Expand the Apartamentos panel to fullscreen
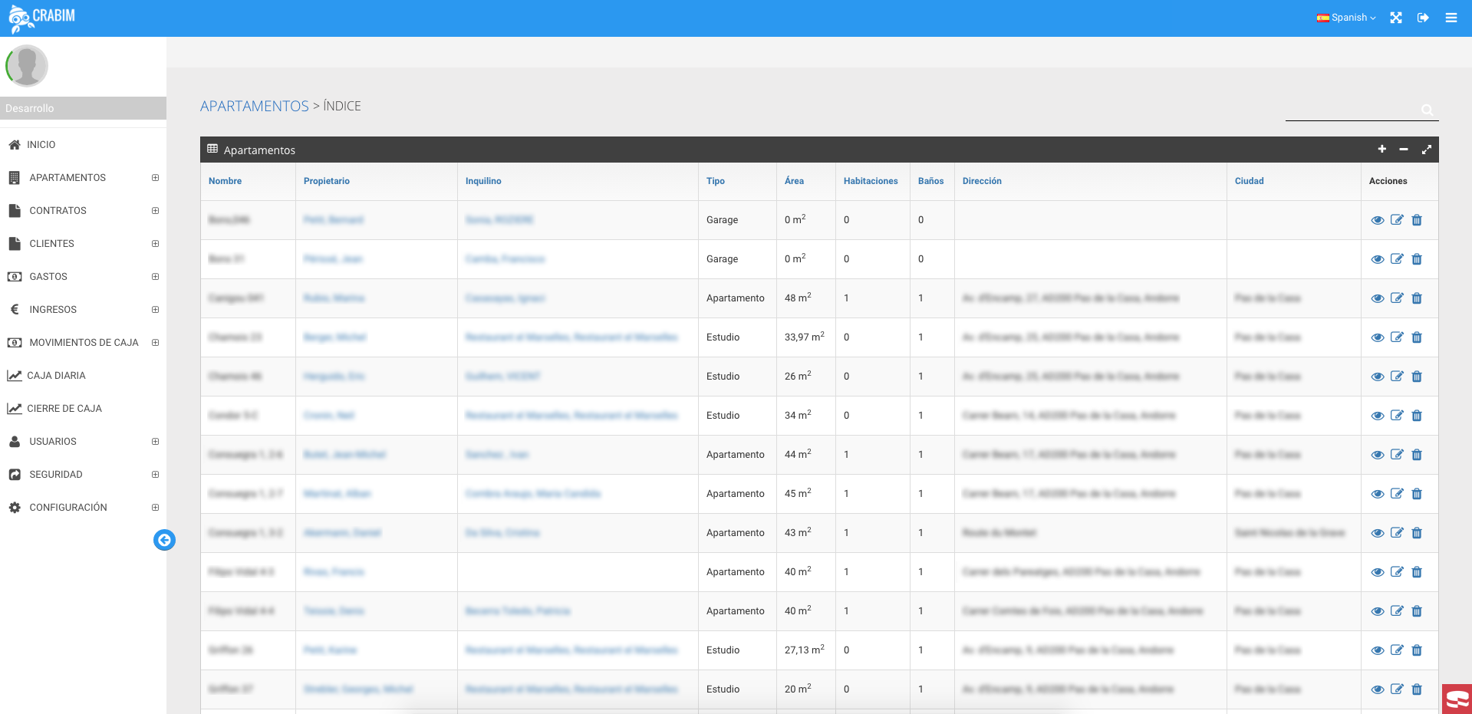This screenshot has height=714, width=1472. [x=1426, y=150]
